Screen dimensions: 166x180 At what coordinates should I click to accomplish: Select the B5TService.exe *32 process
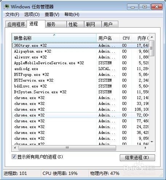click(x=80, y=80)
